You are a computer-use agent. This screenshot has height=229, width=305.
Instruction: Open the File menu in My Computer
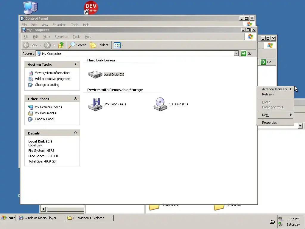pyautogui.click(x=26, y=37)
